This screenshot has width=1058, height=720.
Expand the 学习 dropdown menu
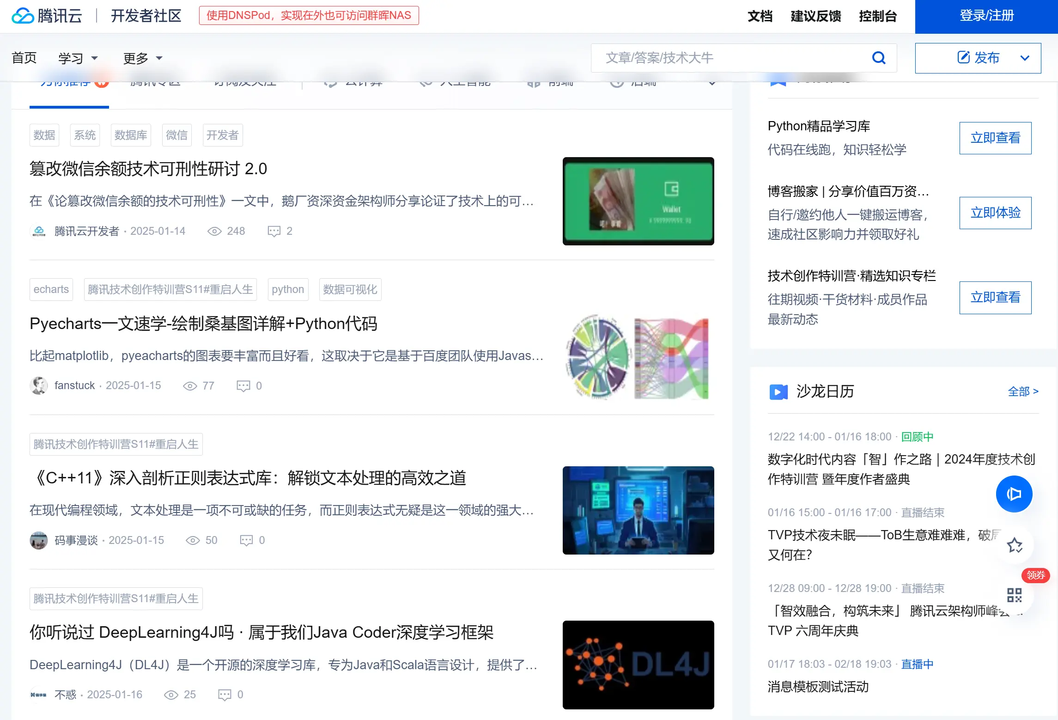point(78,58)
